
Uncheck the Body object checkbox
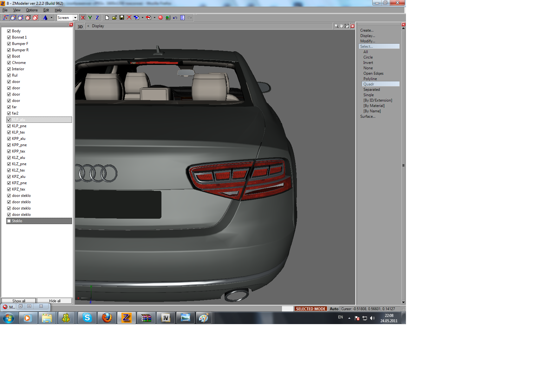click(x=9, y=31)
